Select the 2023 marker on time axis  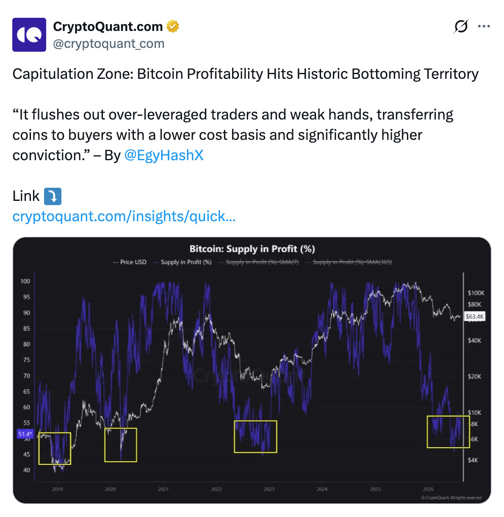(x=269, y=489)
